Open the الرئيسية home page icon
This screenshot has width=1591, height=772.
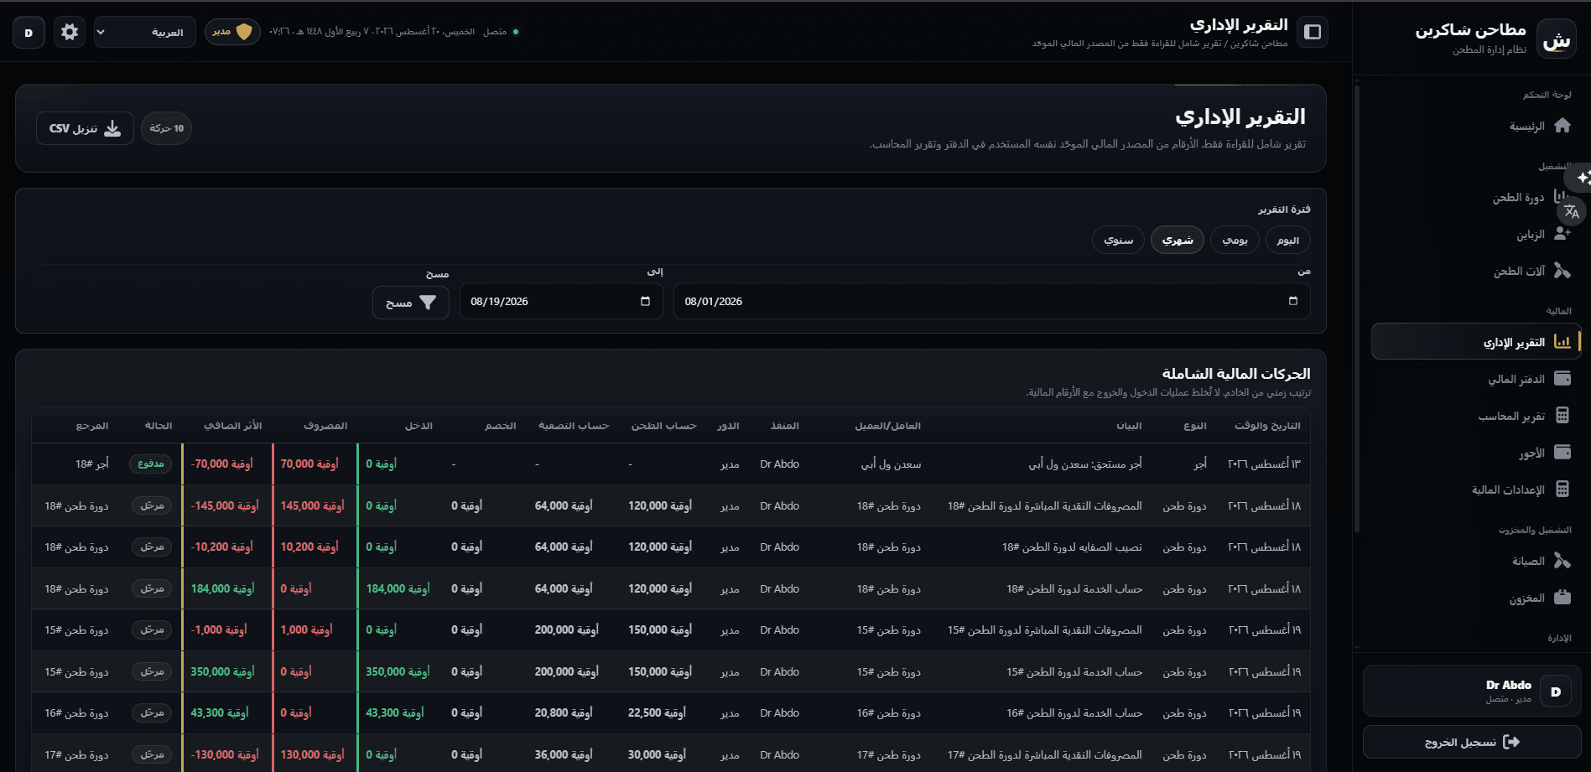[x=1562, y=126]
